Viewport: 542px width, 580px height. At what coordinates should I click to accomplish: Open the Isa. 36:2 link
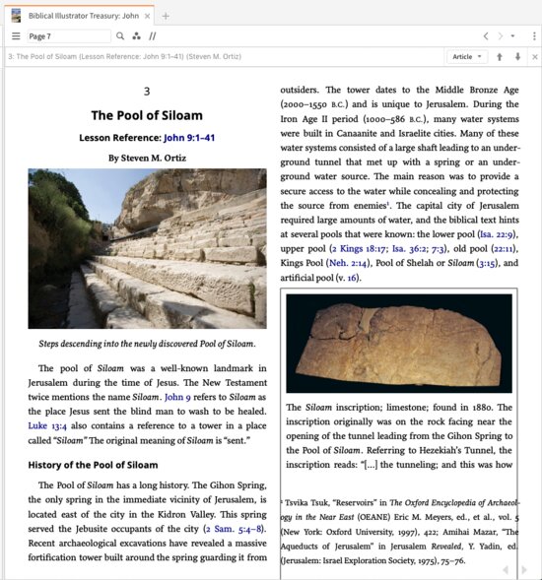point(410,248)
